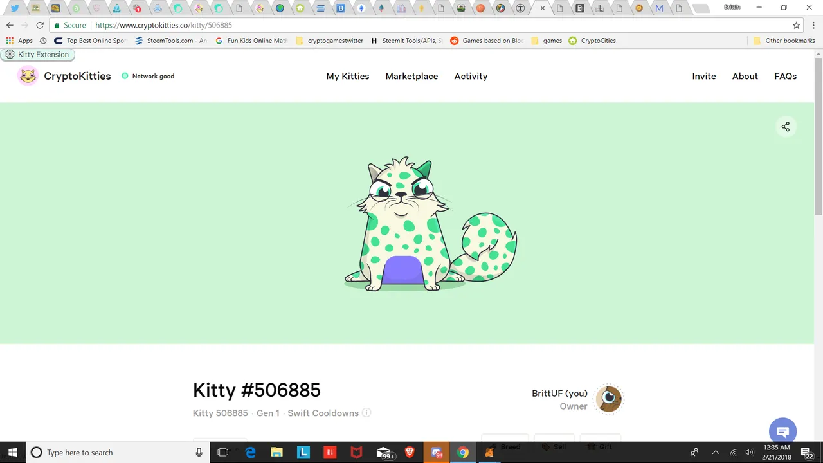The width and height of the screenshot is (823, 463).
Task: Open Fun Kids Online Math bookmark
Action: pyautogui.click(x=251, y=41)
